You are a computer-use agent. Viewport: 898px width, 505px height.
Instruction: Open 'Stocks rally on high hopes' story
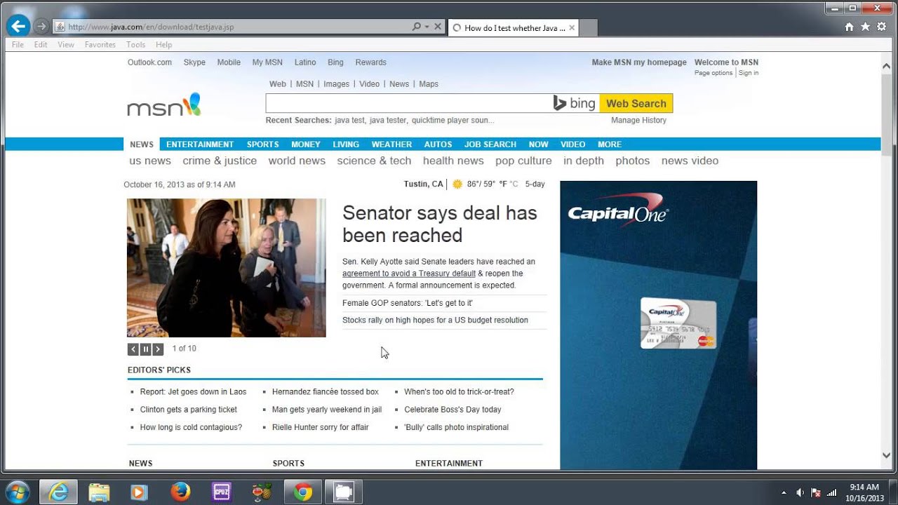pyautogui.click(x=435, y=320)
